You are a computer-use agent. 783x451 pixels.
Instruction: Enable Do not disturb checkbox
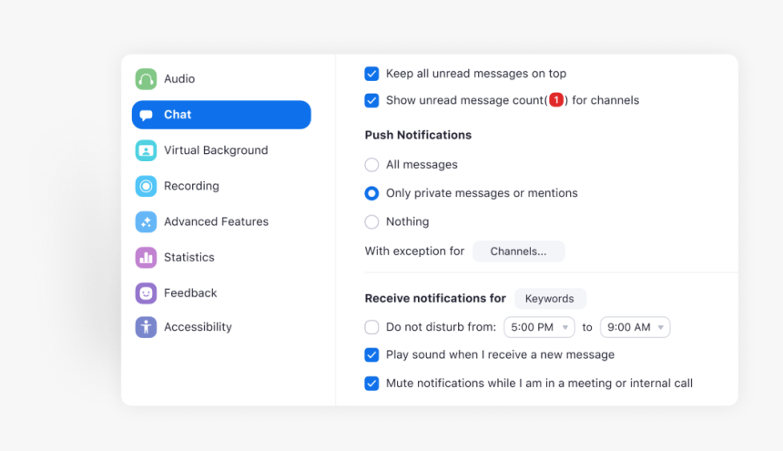click(371, 327)
